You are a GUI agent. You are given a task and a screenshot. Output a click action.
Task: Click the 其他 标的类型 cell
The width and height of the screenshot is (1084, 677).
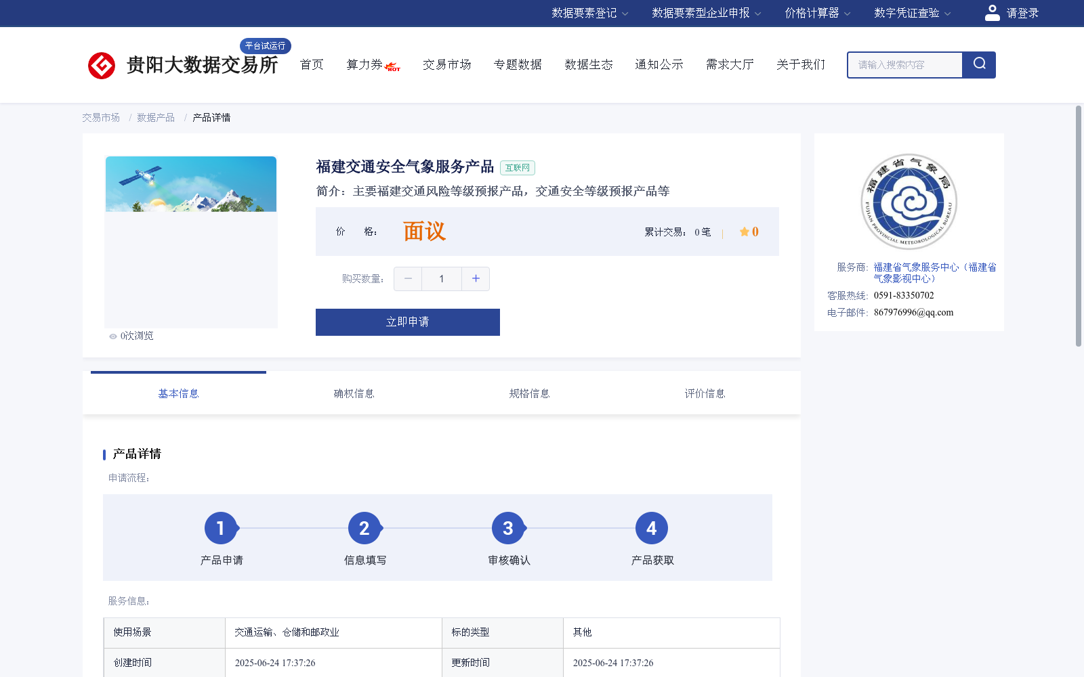point(671,632)
